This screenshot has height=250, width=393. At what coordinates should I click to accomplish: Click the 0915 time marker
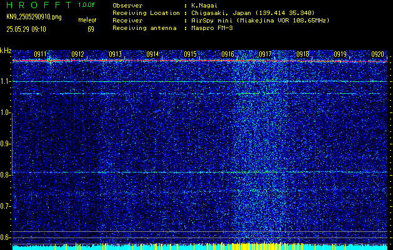[x=190, y=54]
